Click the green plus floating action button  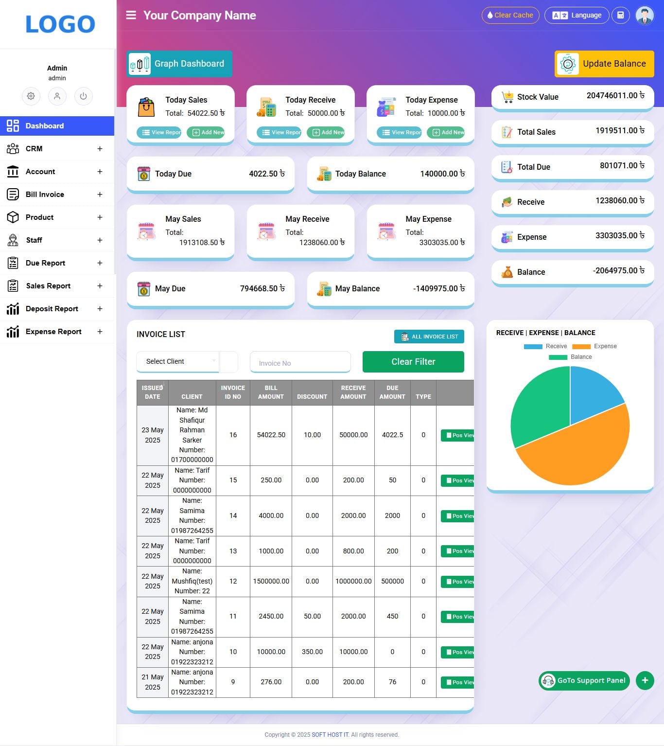(645, 681)
